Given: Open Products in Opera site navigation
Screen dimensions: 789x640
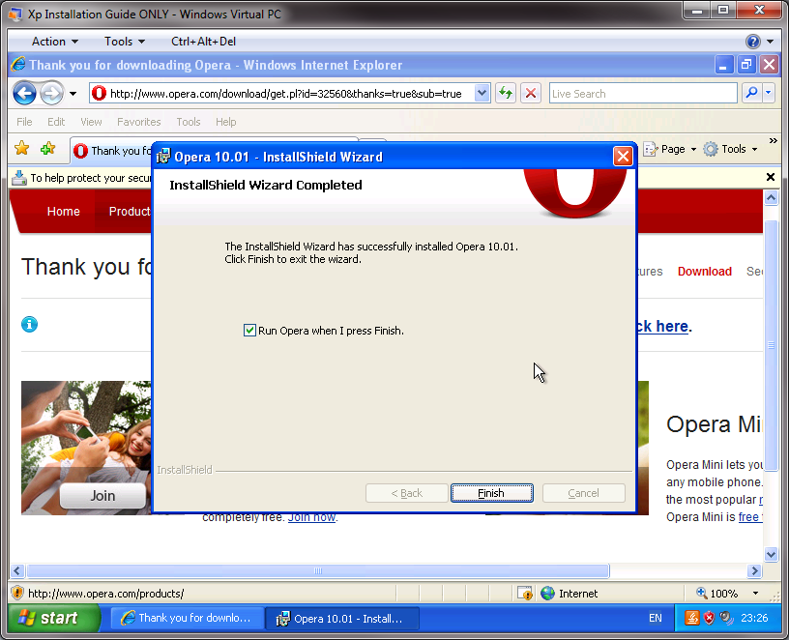Looking at the screenshot, I should click(x=130, y=212).
